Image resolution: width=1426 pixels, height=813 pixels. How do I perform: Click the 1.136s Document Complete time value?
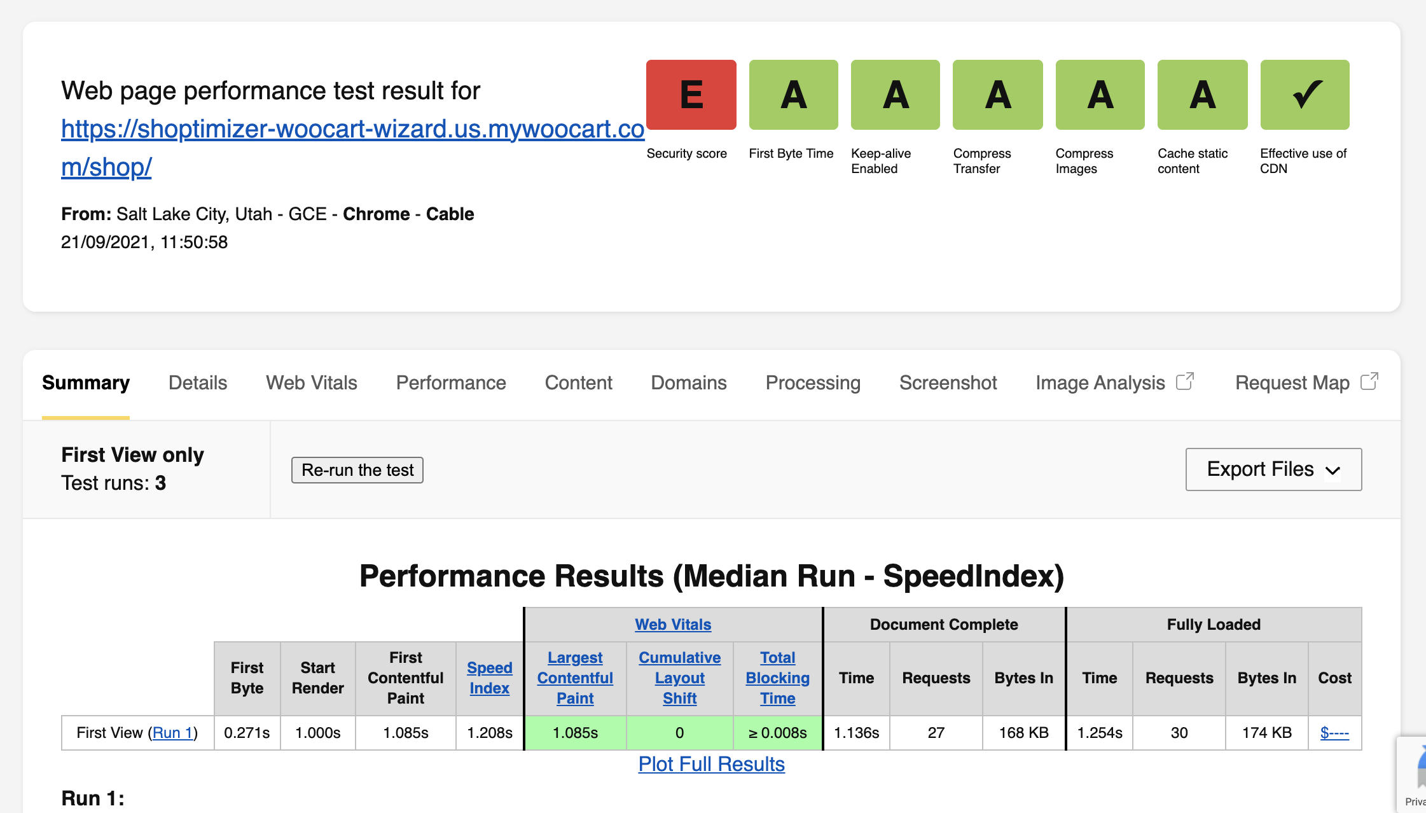click(857, 733)
